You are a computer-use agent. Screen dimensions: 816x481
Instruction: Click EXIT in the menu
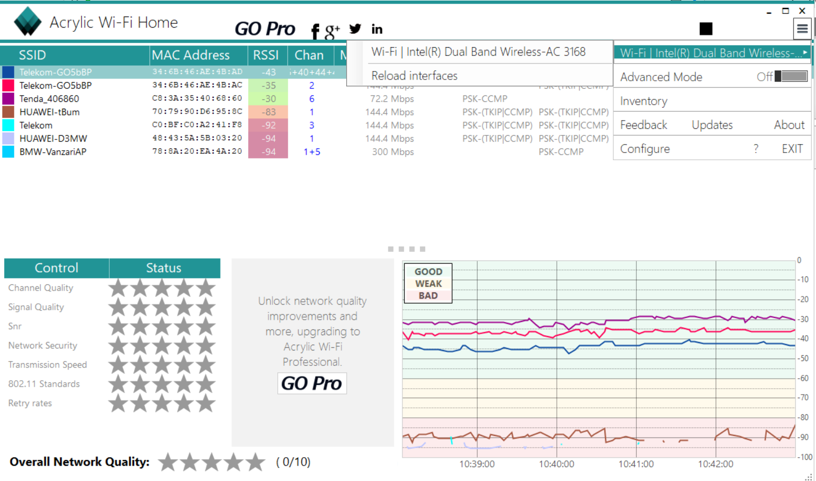tap(792, 148)
